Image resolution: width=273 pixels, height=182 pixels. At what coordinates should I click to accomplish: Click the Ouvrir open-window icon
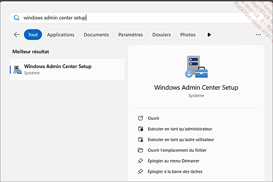click(x=141, y=118)
